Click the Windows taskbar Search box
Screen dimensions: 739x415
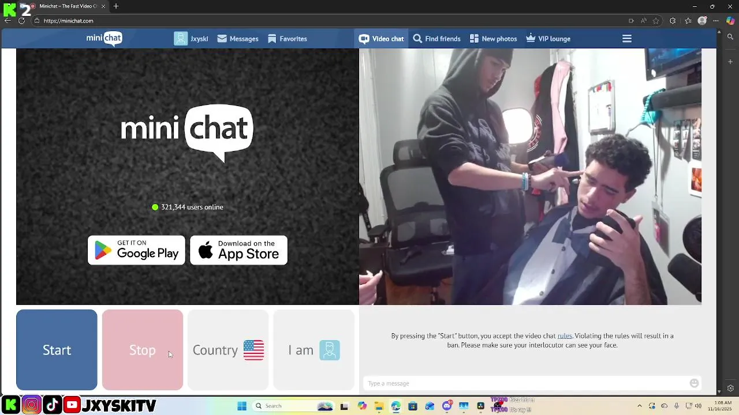[294, 406]
